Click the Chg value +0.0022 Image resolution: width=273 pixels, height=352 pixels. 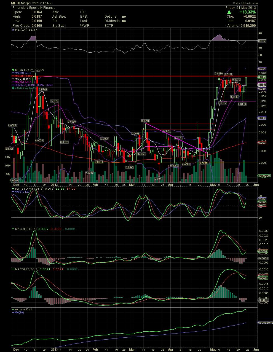tap(249, 17)
